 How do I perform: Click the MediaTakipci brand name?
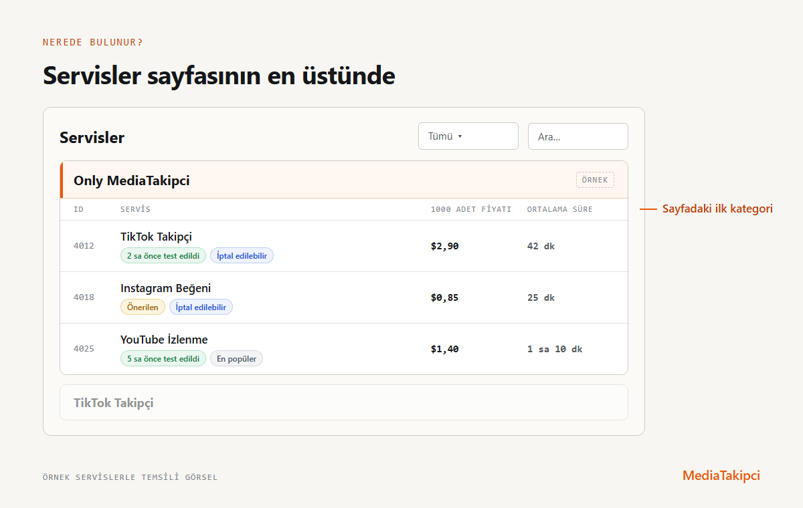(x=721, y=476)
